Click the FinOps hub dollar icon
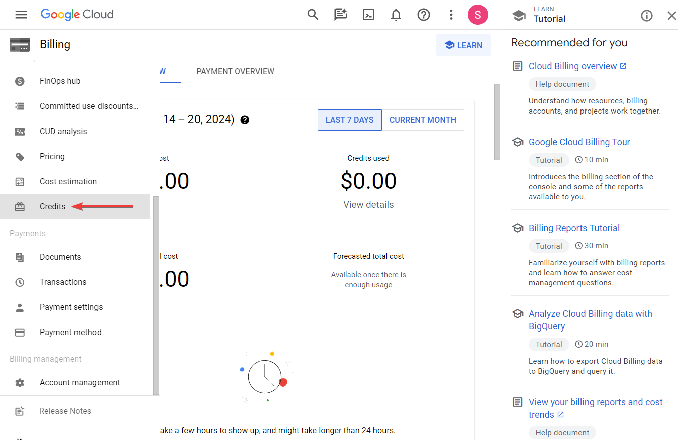The height and width of the screenshot is (440, 678). point(20,81)
